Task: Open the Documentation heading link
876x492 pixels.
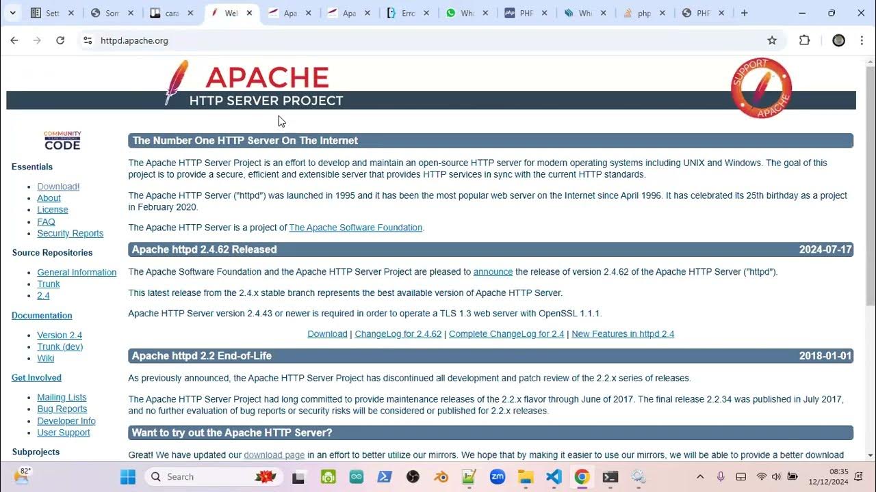Action: (x=42, y=315)
